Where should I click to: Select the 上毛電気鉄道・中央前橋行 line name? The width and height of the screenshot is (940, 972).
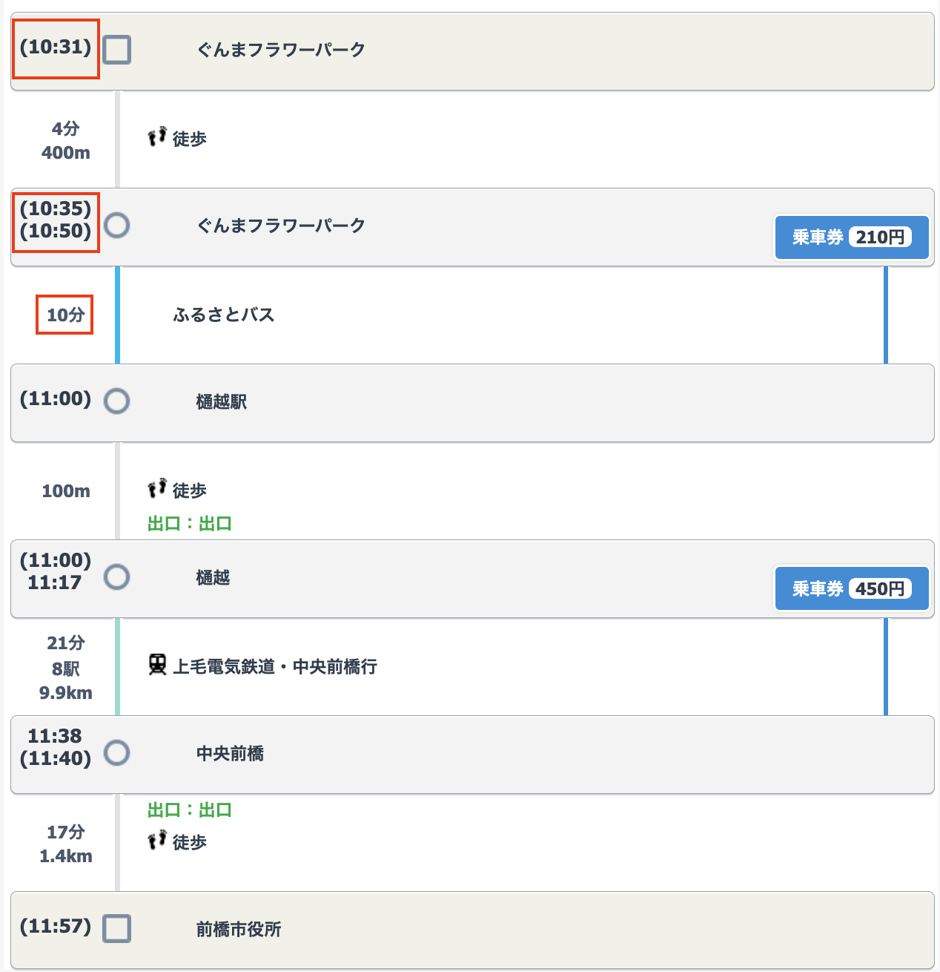tap(275, 667)
